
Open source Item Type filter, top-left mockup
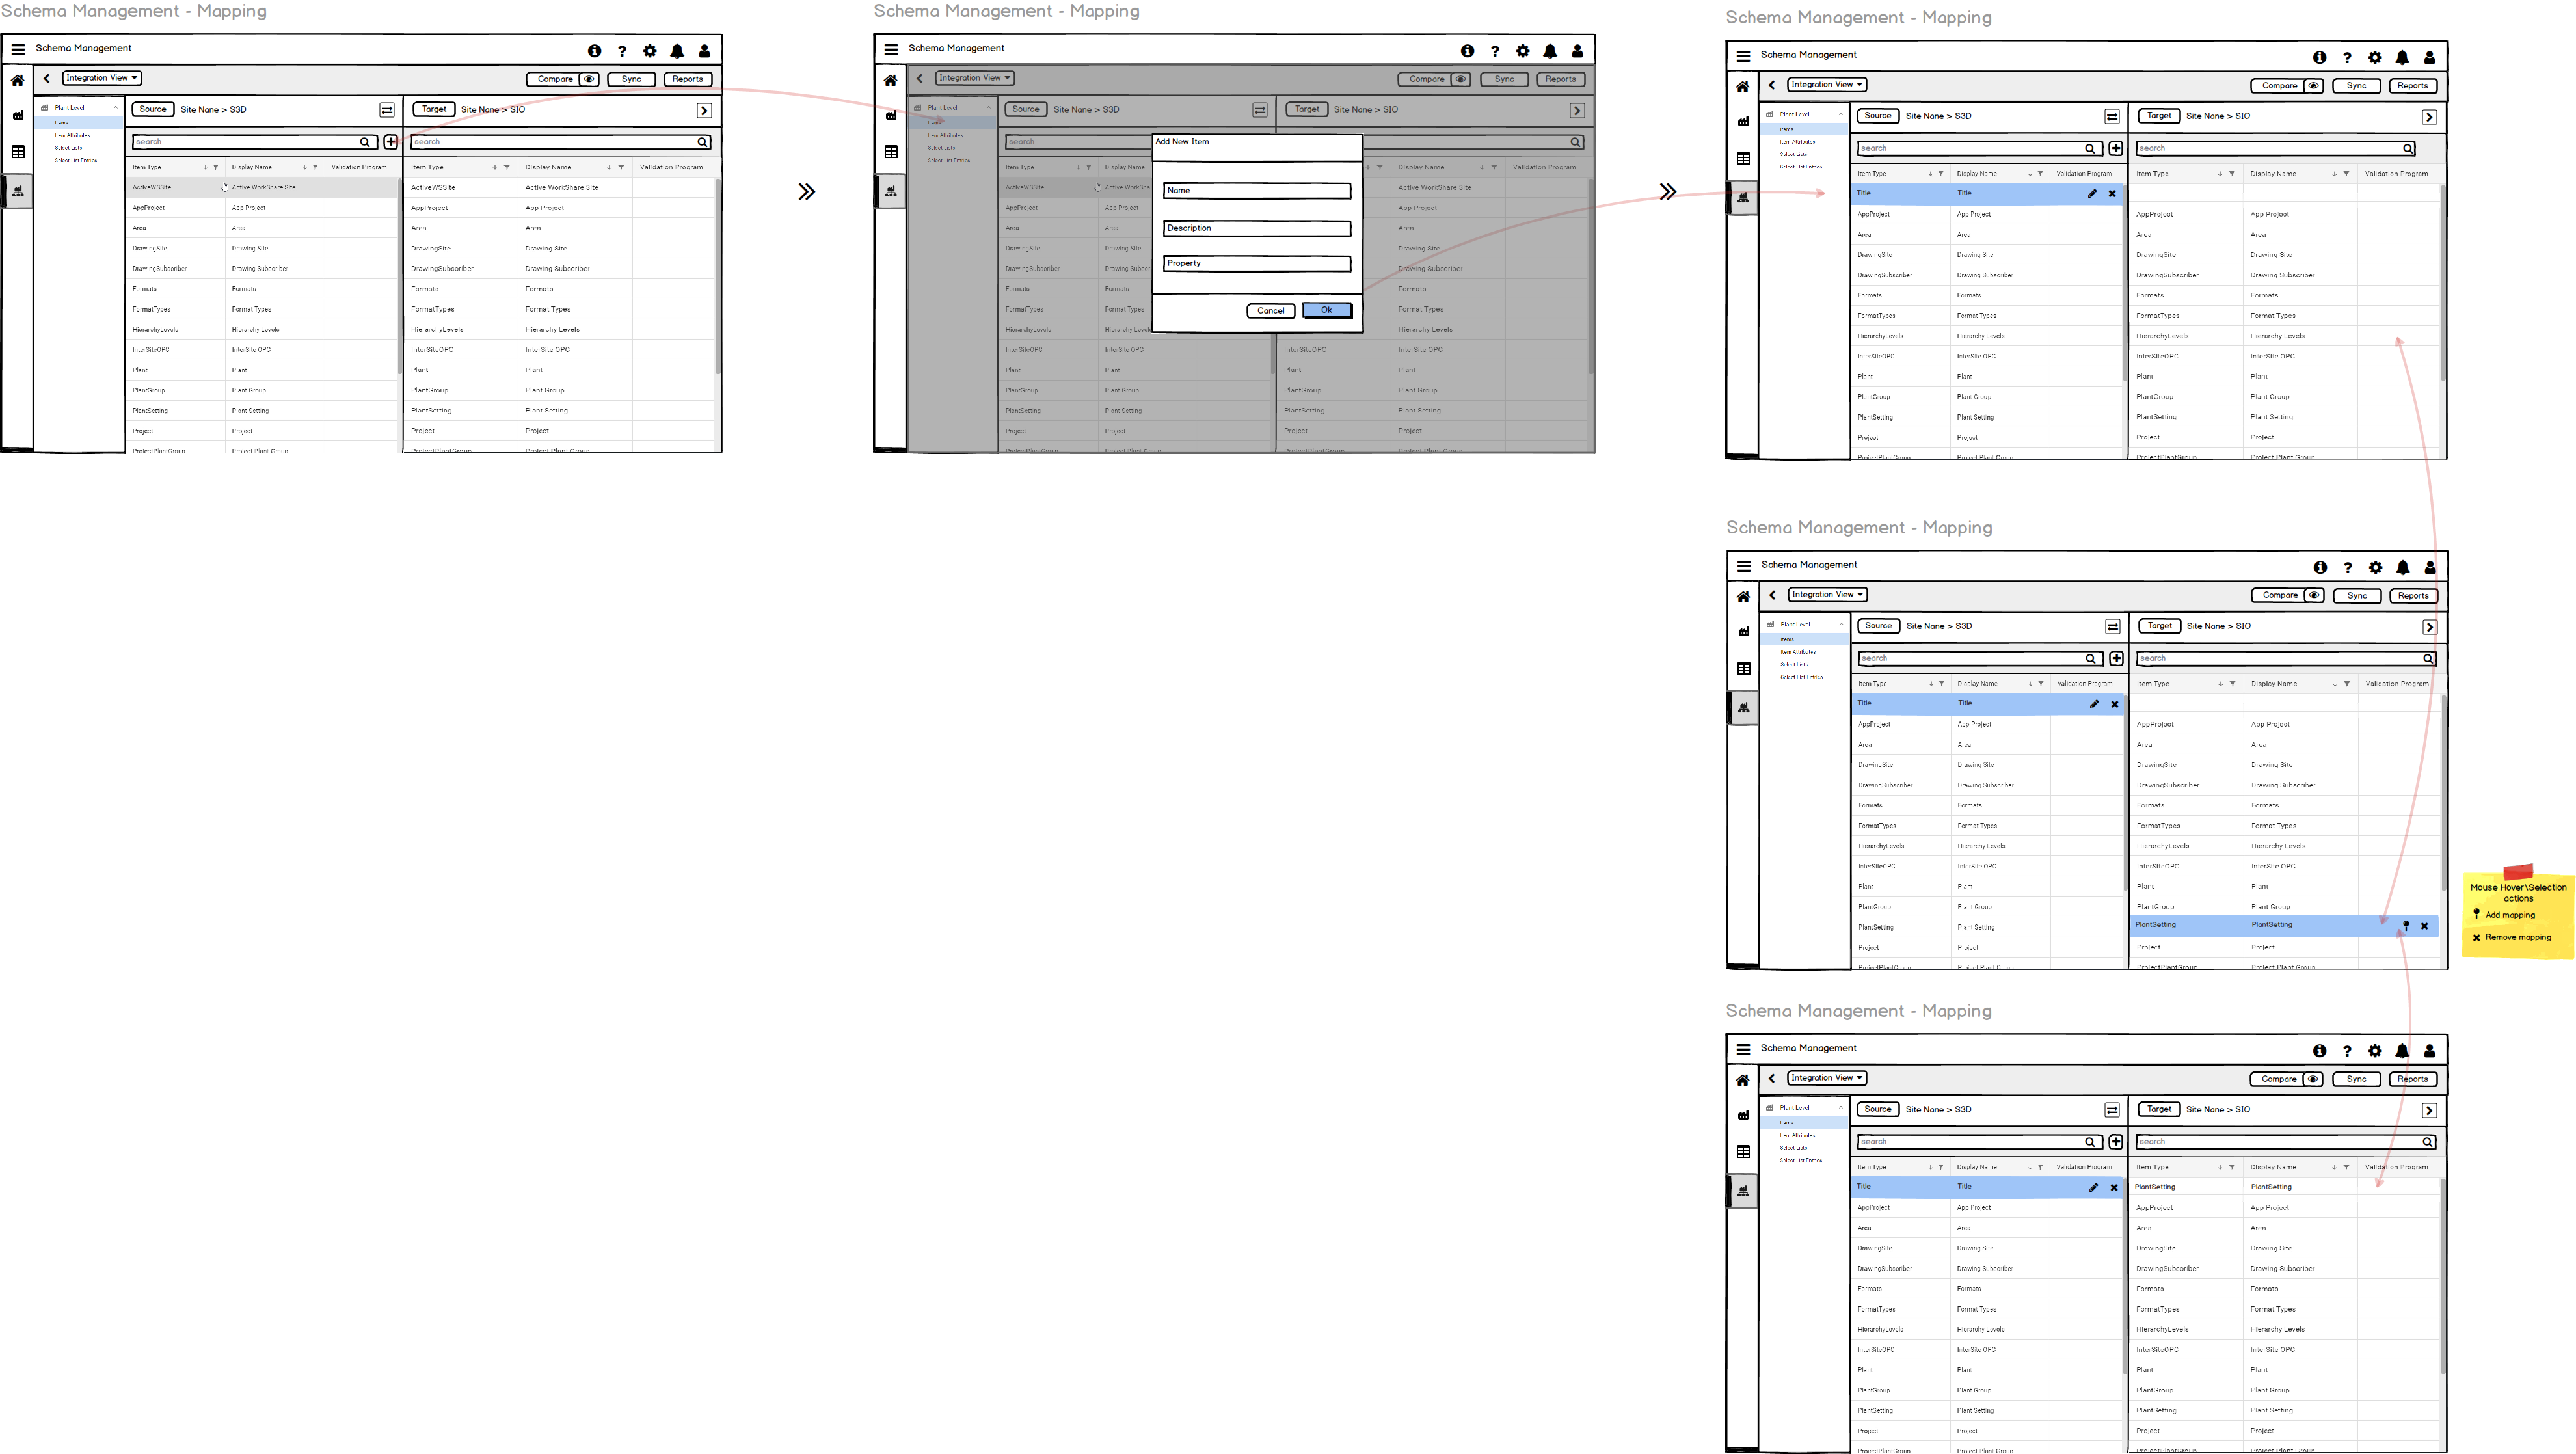tap(216, 167)
